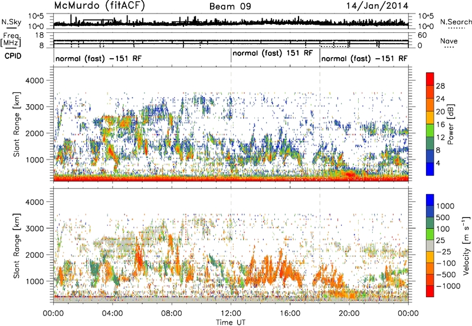
Task: Click the 'Time UT' axis title
Action: [231, 322]
